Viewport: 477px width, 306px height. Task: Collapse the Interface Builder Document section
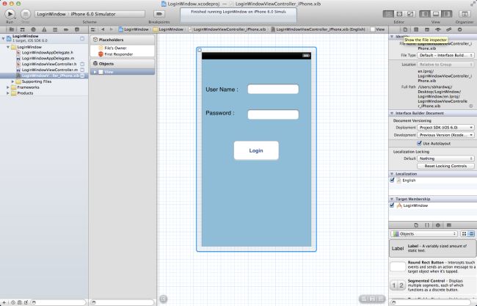click(392, 113)
